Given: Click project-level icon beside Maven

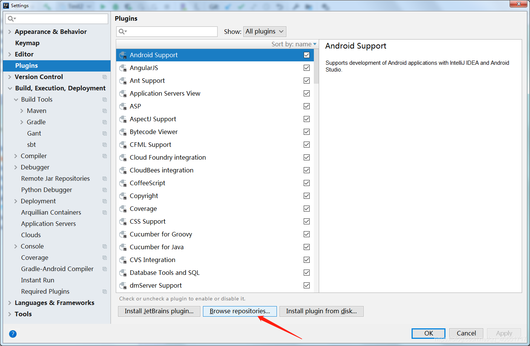Looking at the screenshot, I should (x=104, y=111).
